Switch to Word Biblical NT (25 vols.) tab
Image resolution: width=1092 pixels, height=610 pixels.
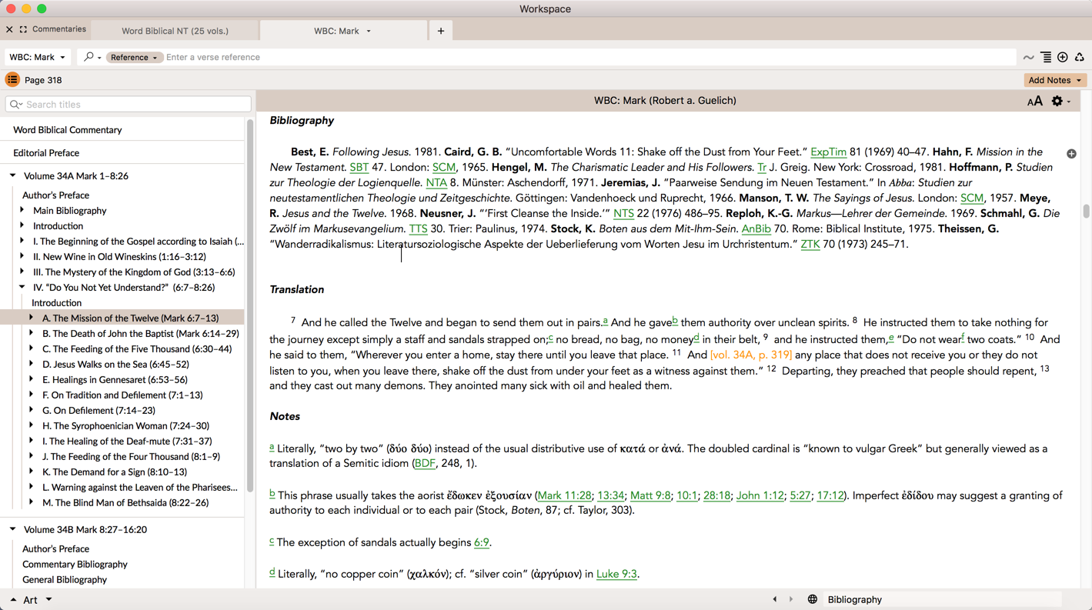click(x=175, y=31)
